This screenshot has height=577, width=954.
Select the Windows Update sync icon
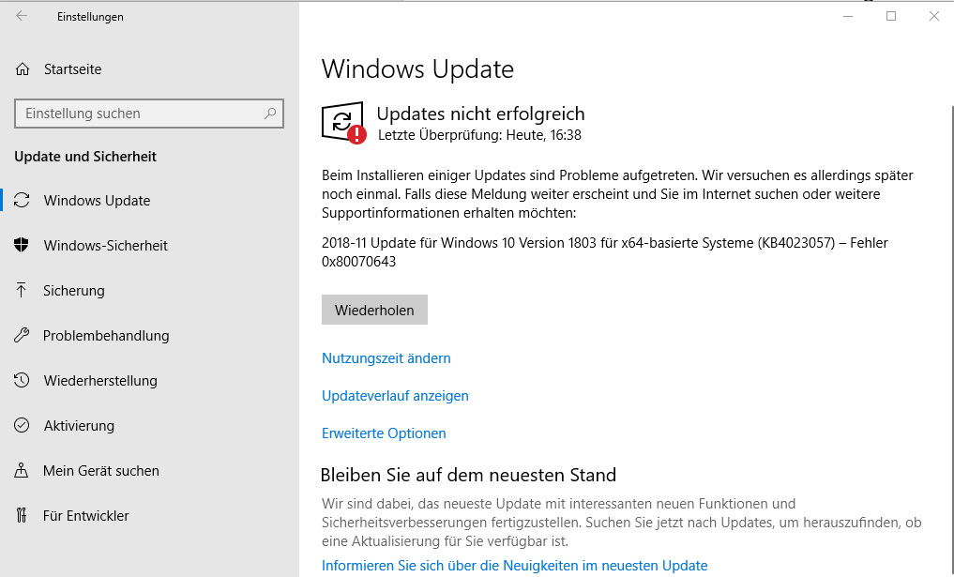pos(22,200)
